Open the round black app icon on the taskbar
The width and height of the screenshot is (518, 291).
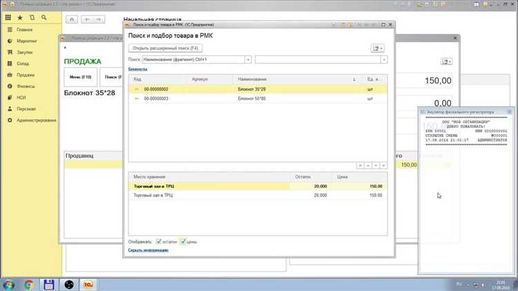tap(68, 285)
